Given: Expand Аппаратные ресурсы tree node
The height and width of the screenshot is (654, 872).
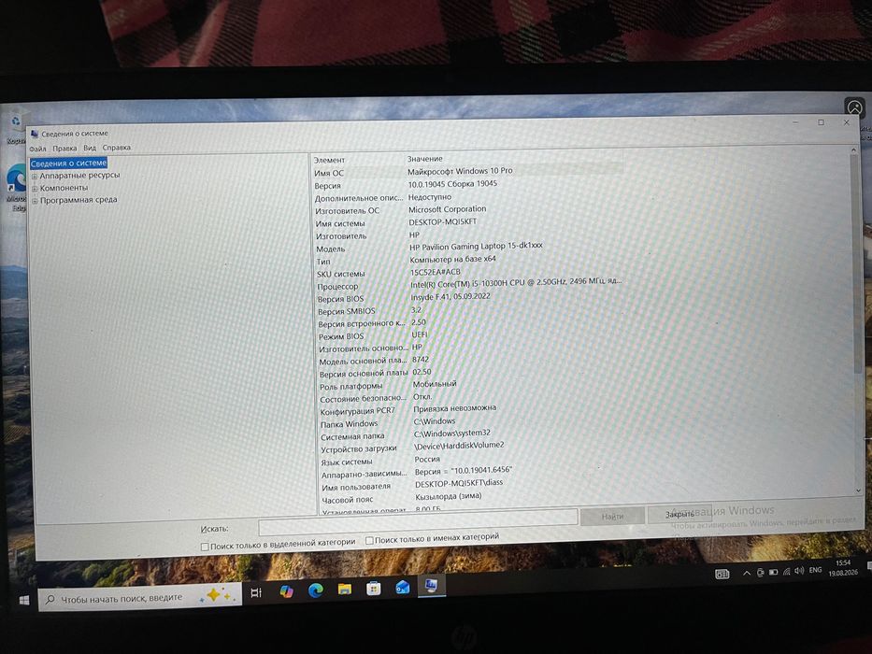Looking at the screenshot, I should pos(35,177).
